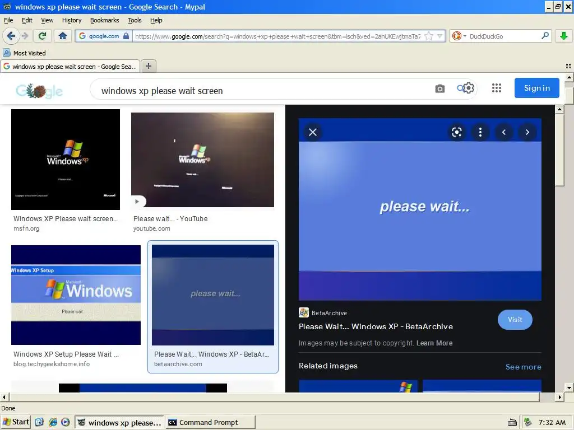574x430 pixels.
Task: Click the 'Please wait... - YouTube' caption
Action: (170, 219)
